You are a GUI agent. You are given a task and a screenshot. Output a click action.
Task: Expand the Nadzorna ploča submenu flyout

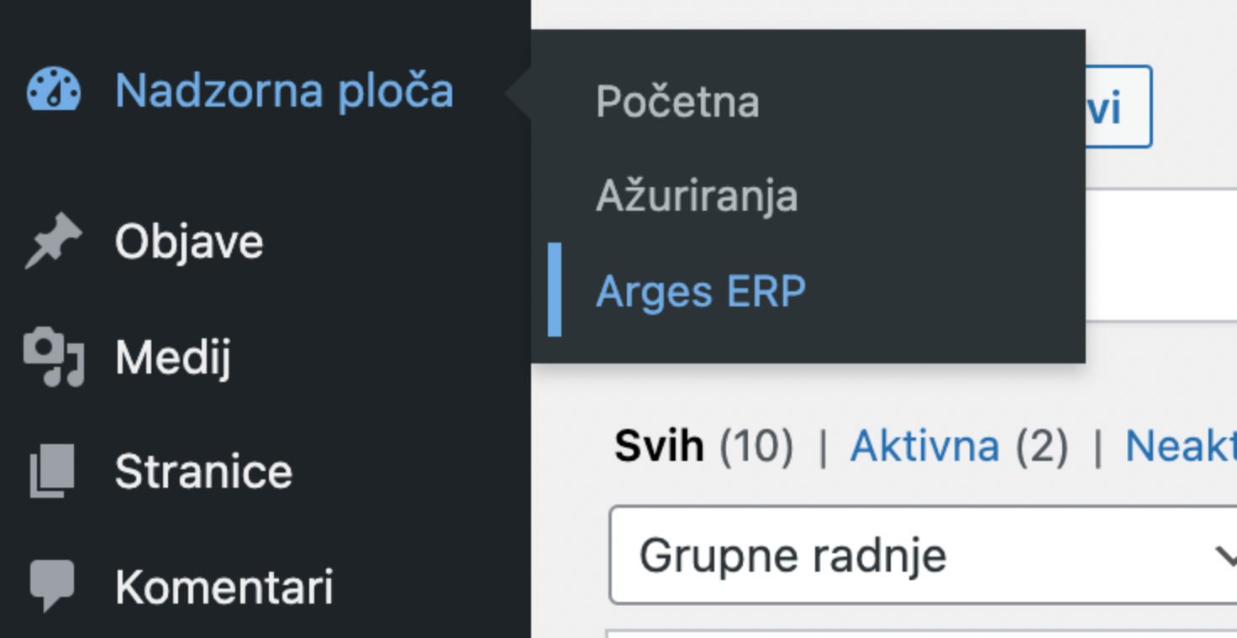pyautogui.click(x=286, y=91)
